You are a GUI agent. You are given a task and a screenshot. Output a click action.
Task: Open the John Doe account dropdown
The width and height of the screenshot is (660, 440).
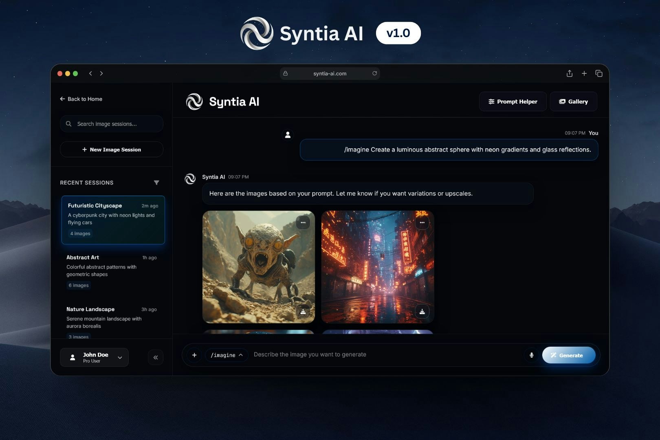[x=119, y=357]
